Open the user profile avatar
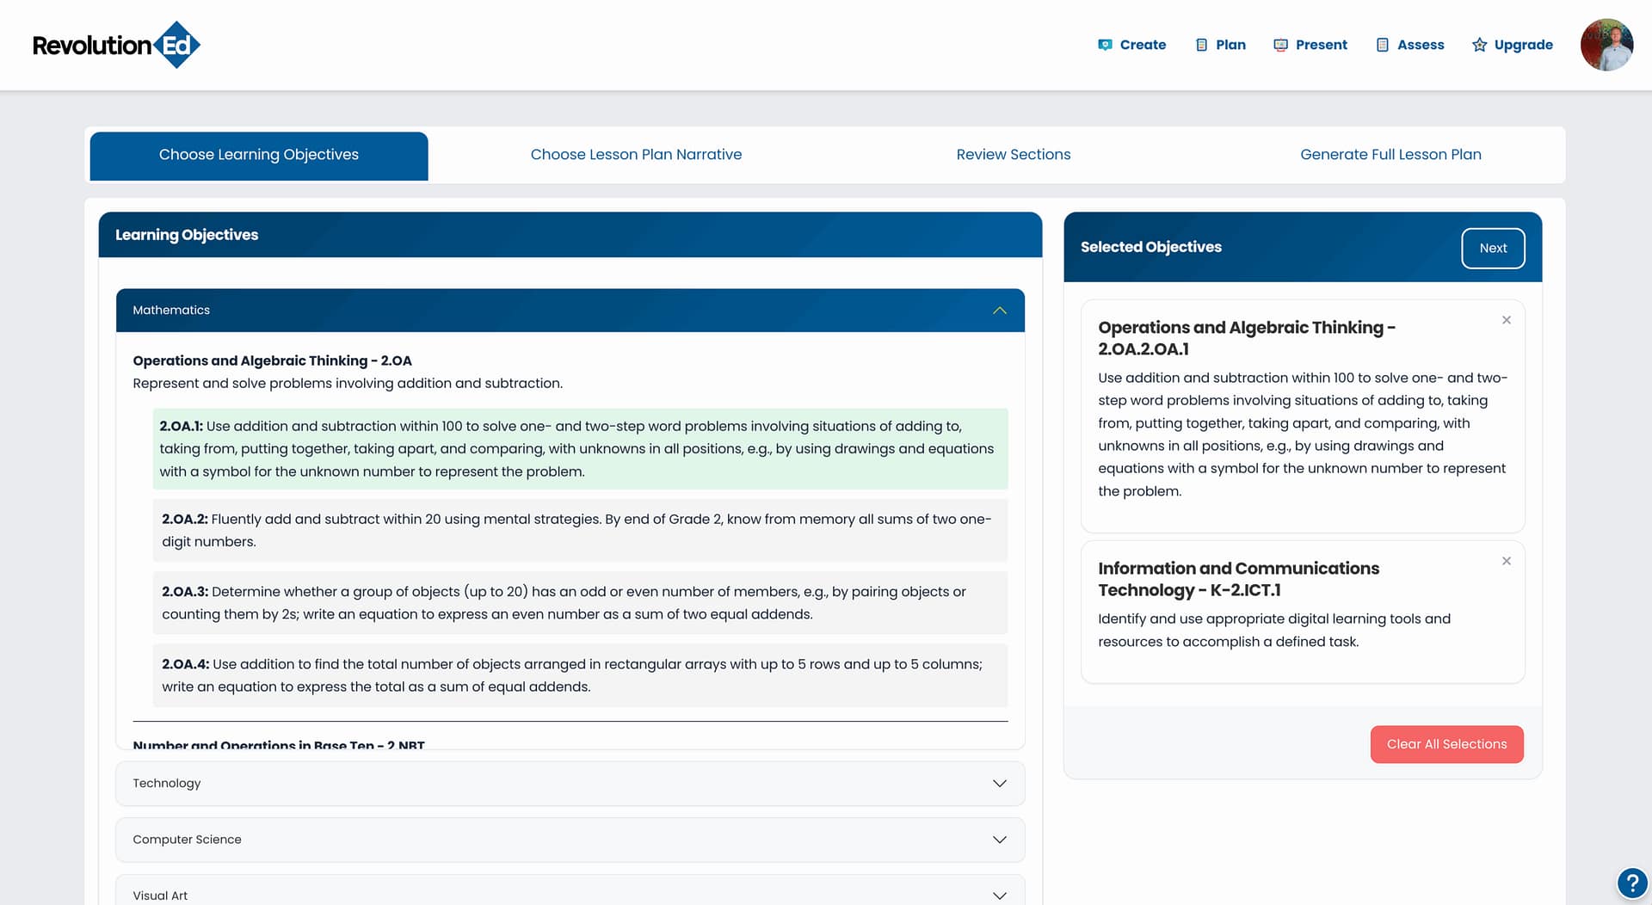The height and width of the screenshot is (905, 1652). (1606, 45)
